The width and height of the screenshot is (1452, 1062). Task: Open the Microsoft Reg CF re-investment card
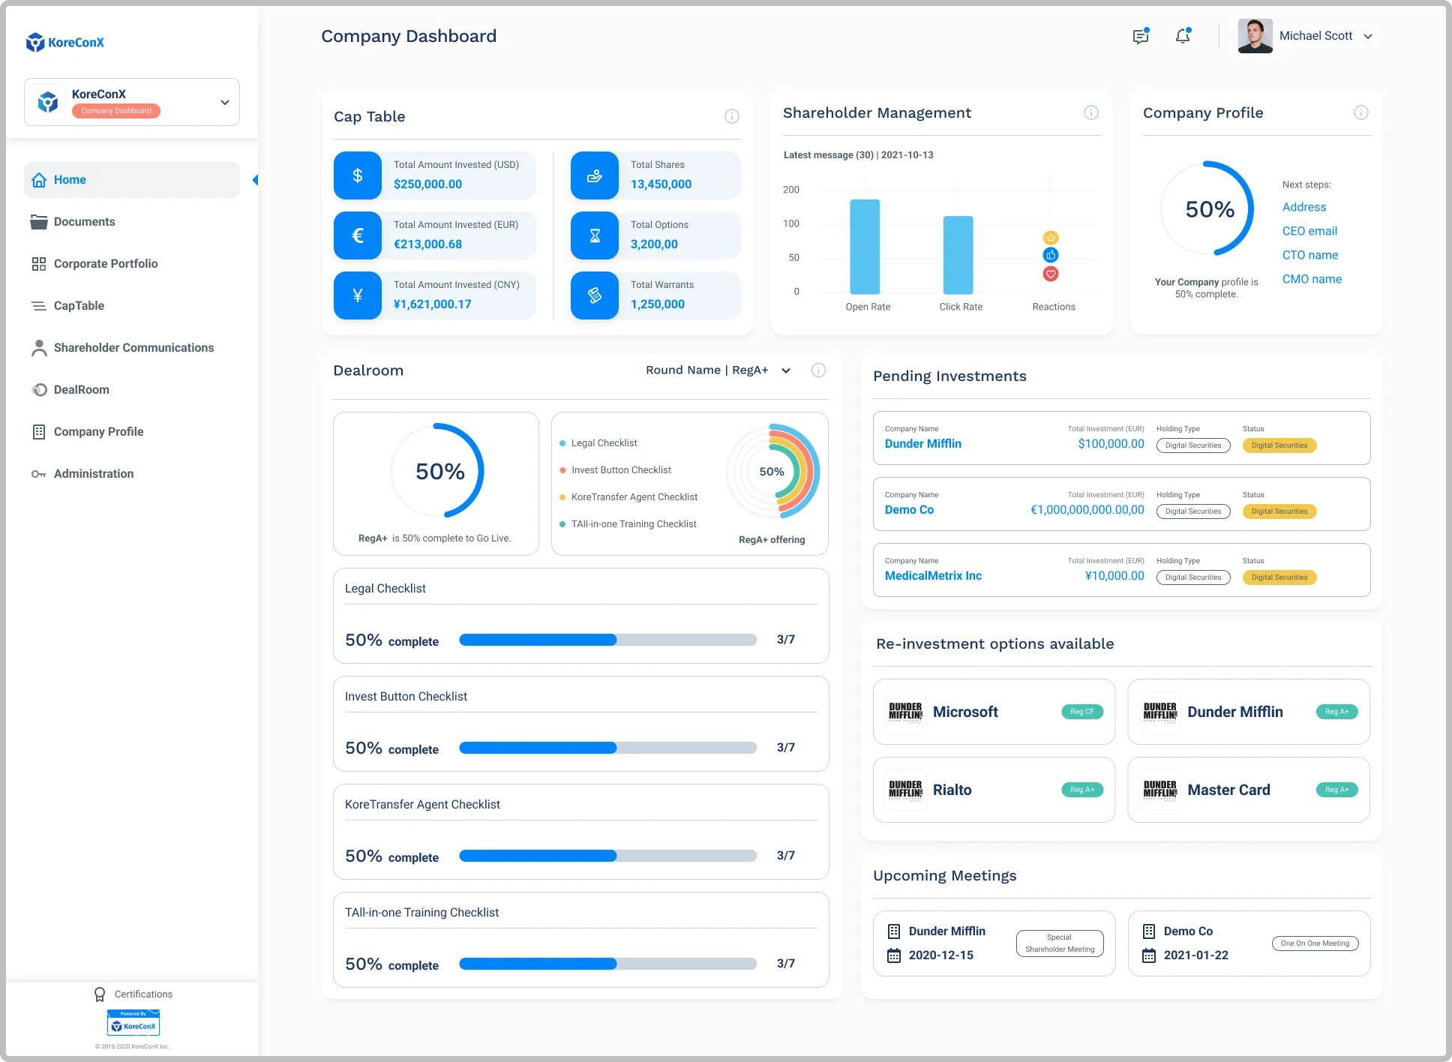coord(994,712)
